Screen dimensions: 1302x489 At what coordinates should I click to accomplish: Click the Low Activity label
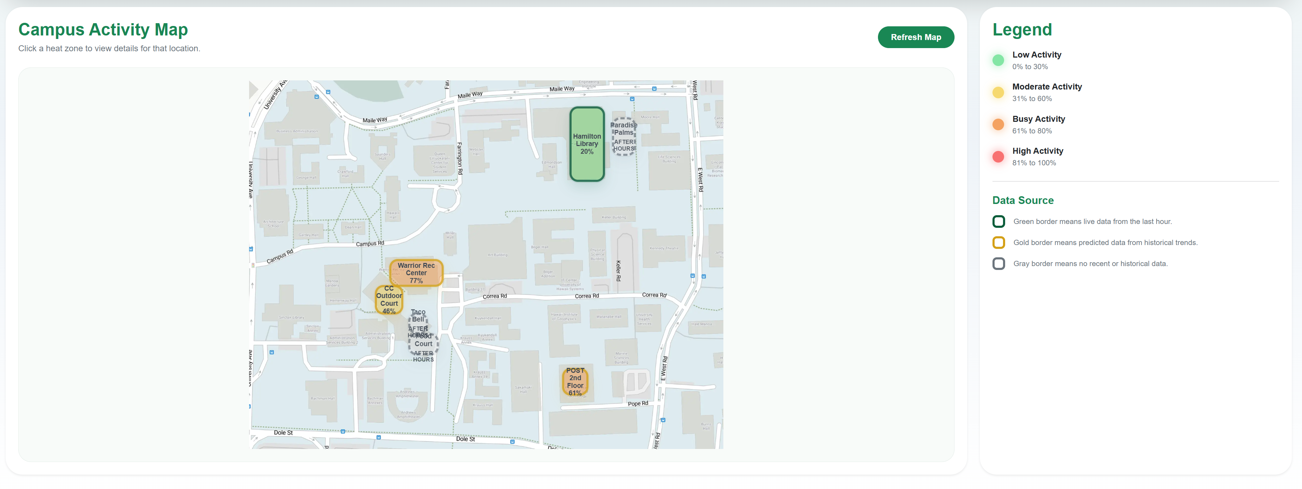tap(1036, 54)
